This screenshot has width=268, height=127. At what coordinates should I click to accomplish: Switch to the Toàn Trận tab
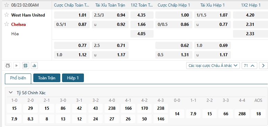pos(47,78)
